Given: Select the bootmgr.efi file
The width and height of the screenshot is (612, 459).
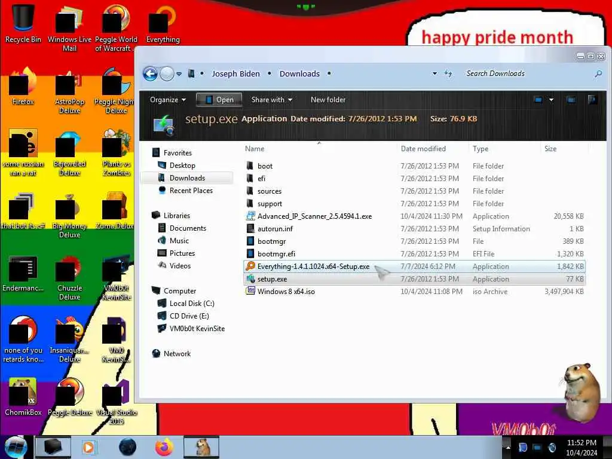Looking at the screenshot, I should point(276,253).
